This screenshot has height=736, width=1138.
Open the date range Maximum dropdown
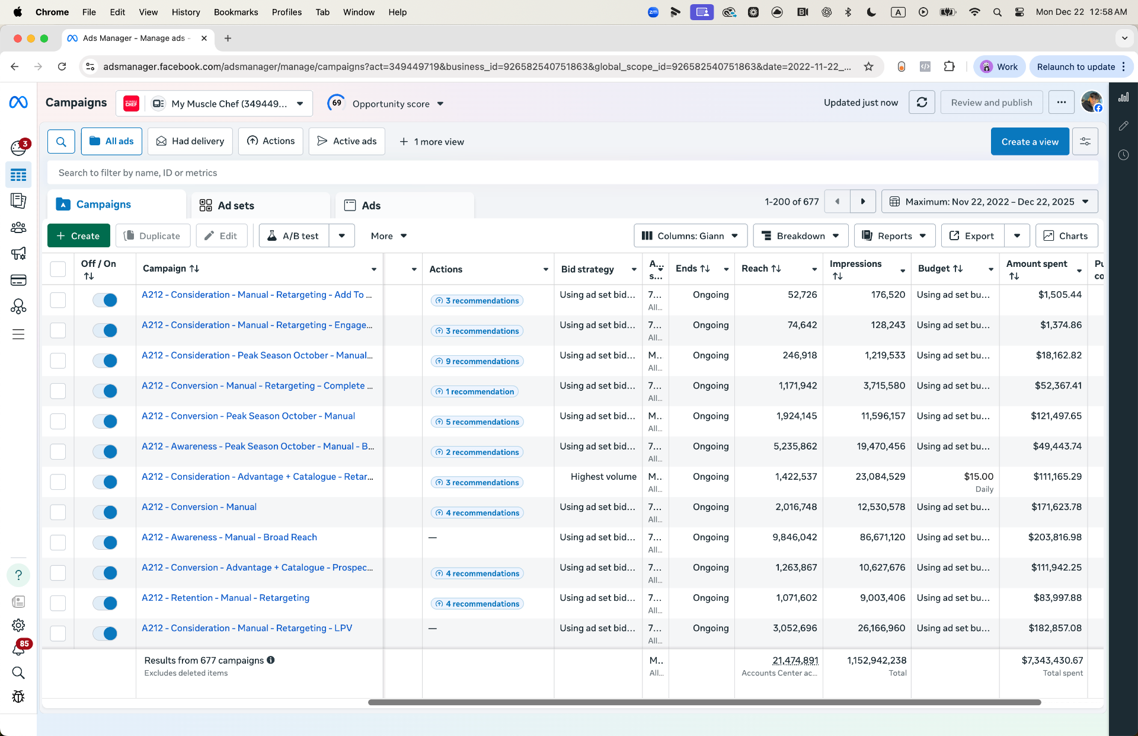(990, 202)
